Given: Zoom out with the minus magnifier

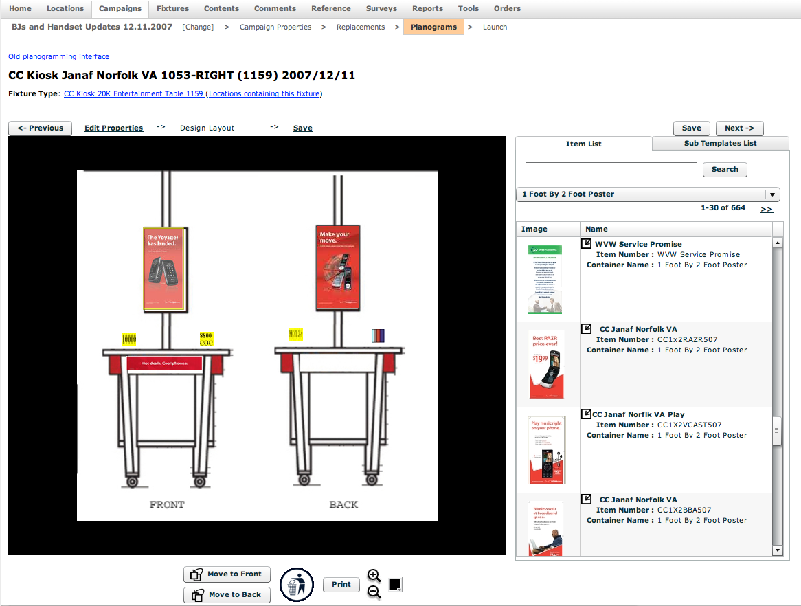Looking at the screenshot, I should pyautogui.click(x=374, y=592).
